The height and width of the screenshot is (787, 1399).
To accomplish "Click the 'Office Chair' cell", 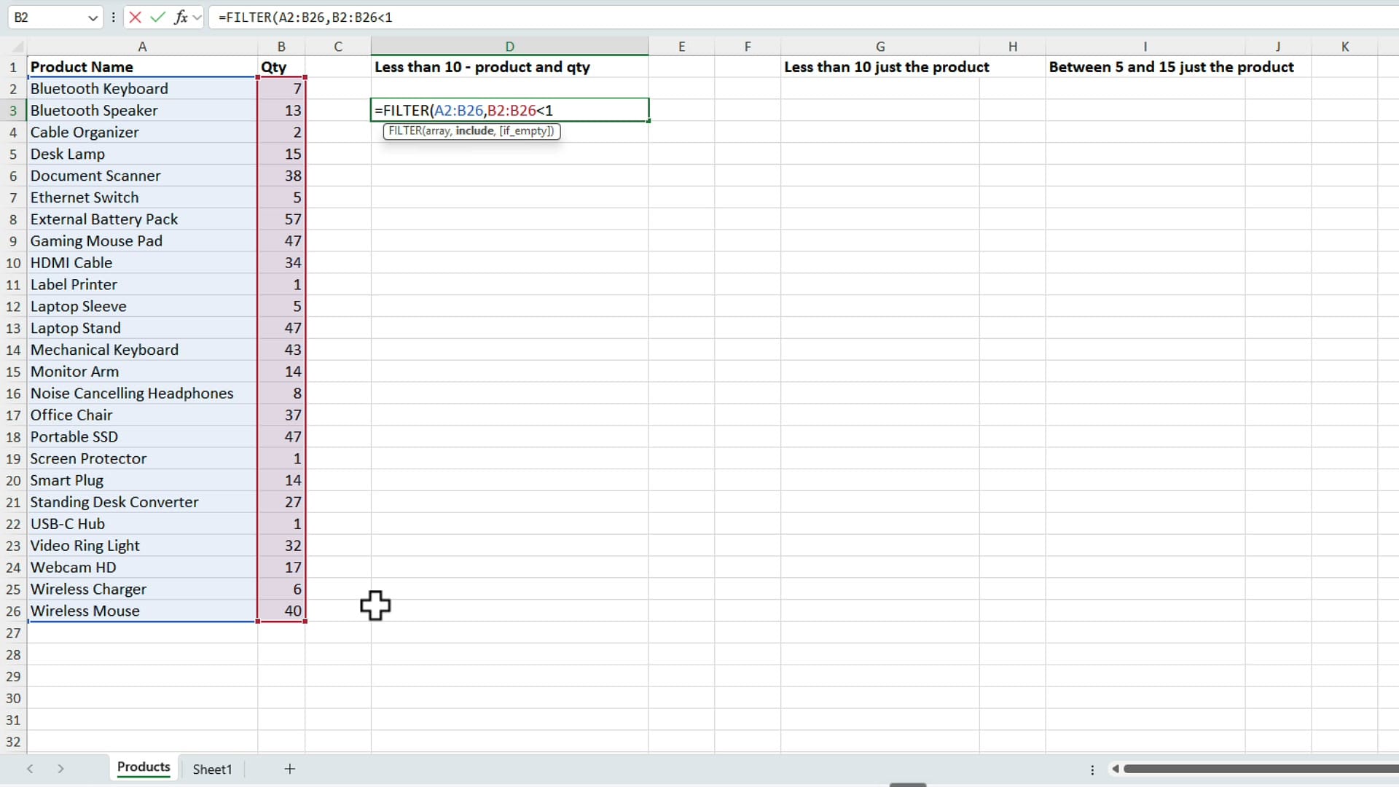I will point(142,415).
